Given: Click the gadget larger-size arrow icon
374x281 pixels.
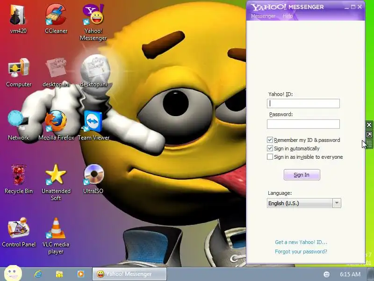Looking at the screenshot, I should [369, 135].
